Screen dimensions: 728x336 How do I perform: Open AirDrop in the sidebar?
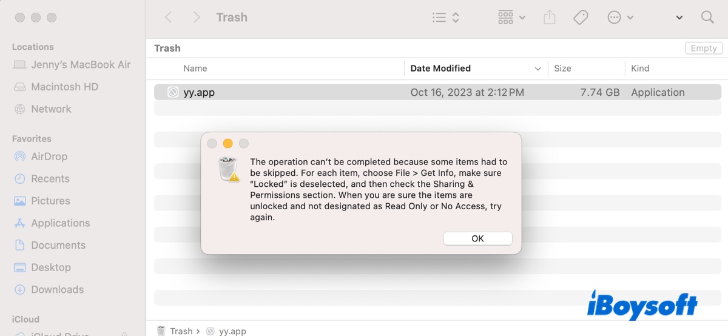(x=49, y=156)
